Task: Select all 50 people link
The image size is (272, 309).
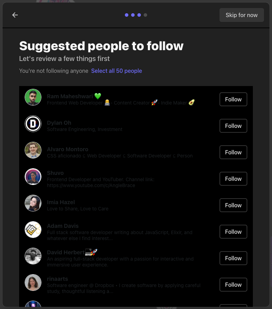Action: click(x=117, y=71)
